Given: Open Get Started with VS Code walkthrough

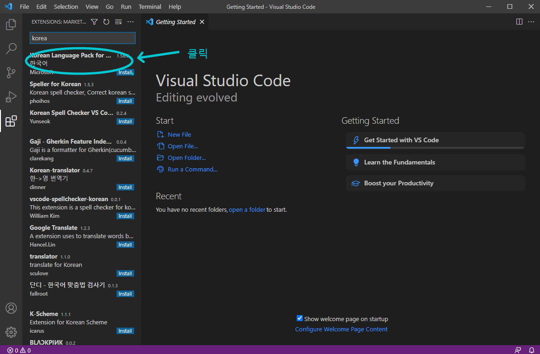Looking at the screenshot, I should pos(435,140).
